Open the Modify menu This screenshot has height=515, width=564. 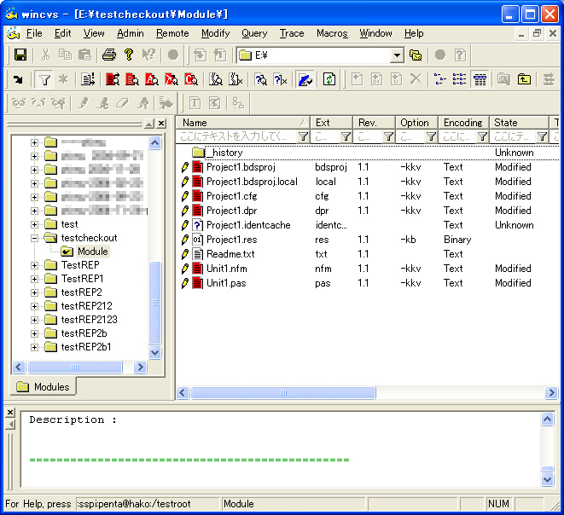216,33
